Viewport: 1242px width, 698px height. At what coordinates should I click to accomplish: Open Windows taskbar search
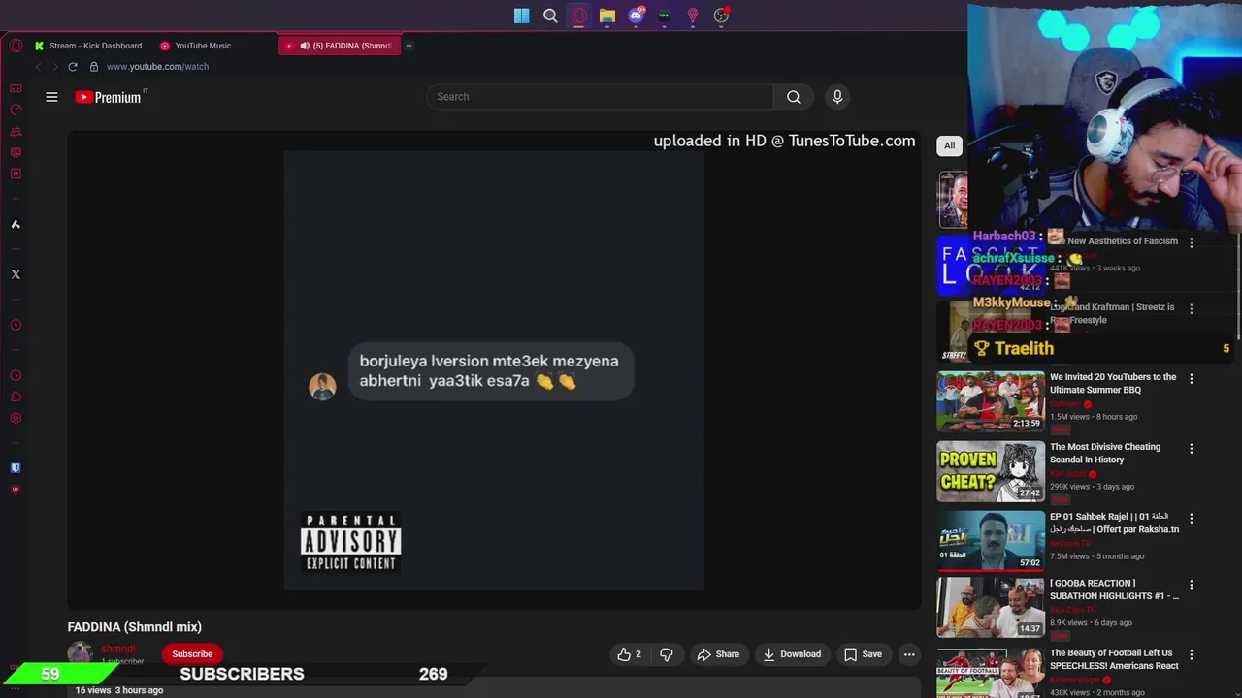point(550,16)
